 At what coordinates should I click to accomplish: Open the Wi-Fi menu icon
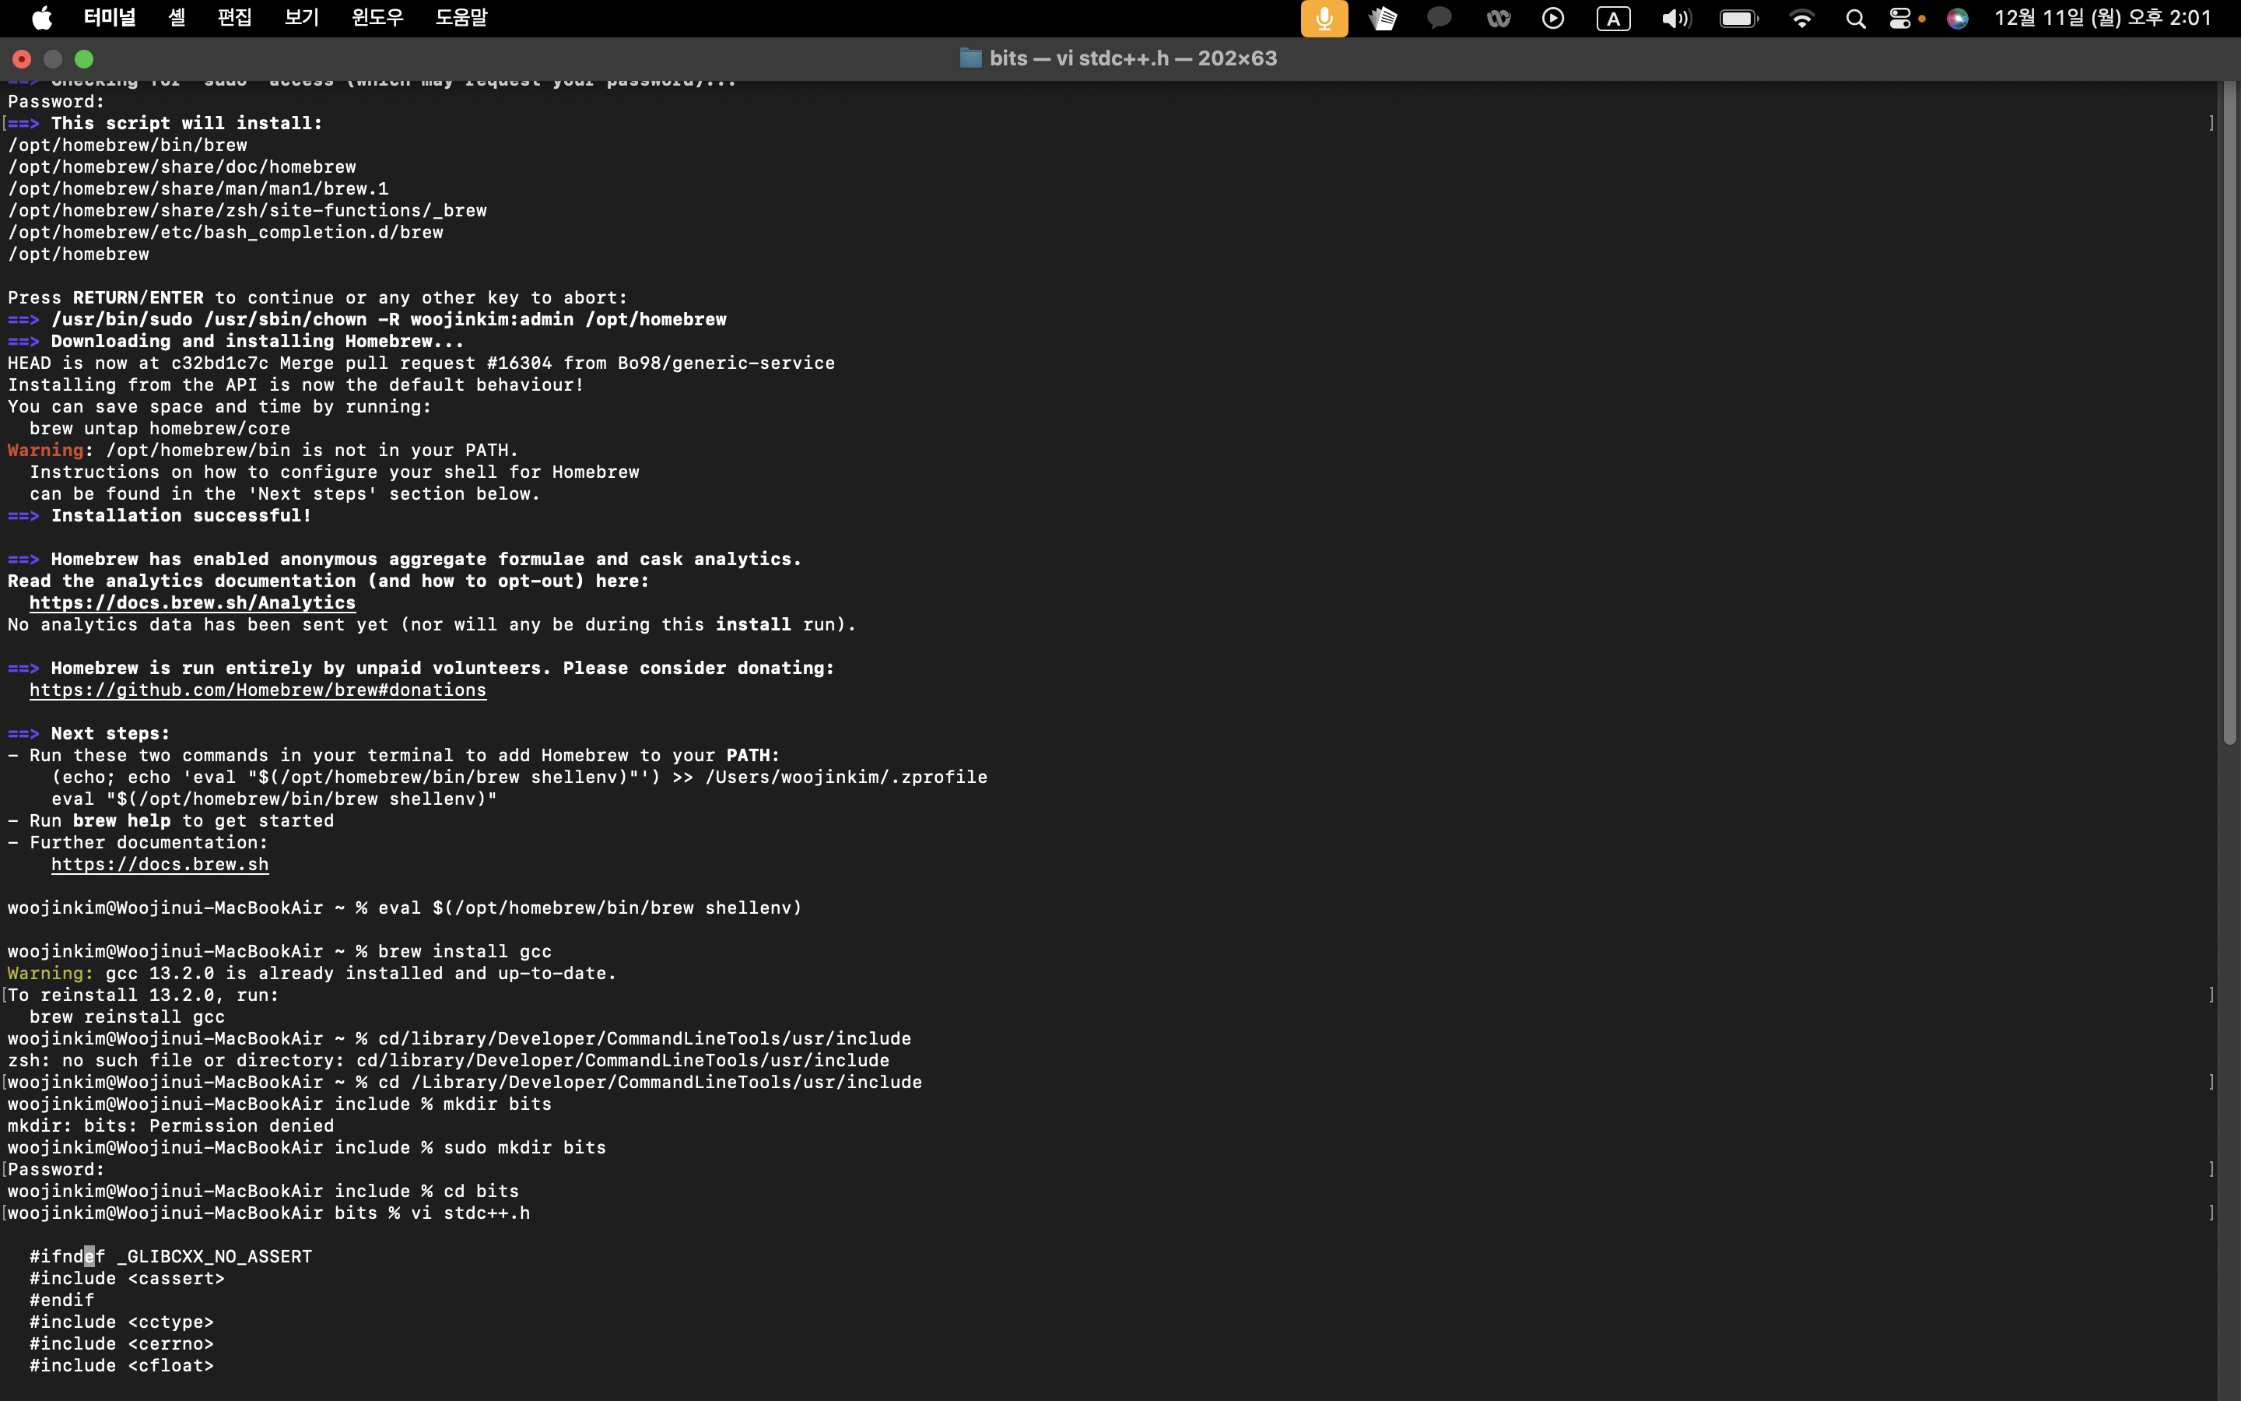[x=1801, y=19]
